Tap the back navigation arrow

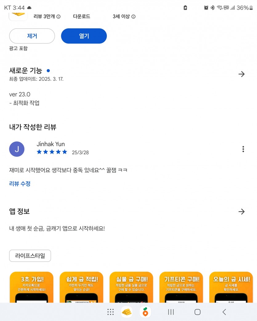click(x=224, y=312)
